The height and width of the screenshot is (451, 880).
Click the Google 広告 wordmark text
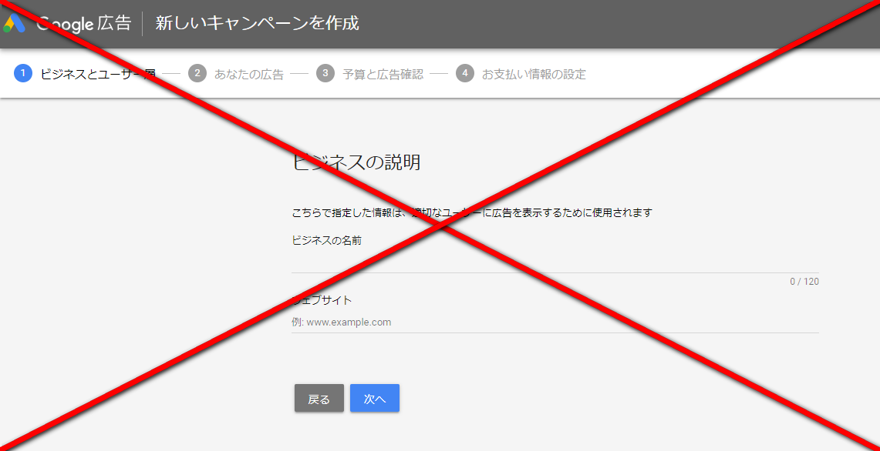84,24
